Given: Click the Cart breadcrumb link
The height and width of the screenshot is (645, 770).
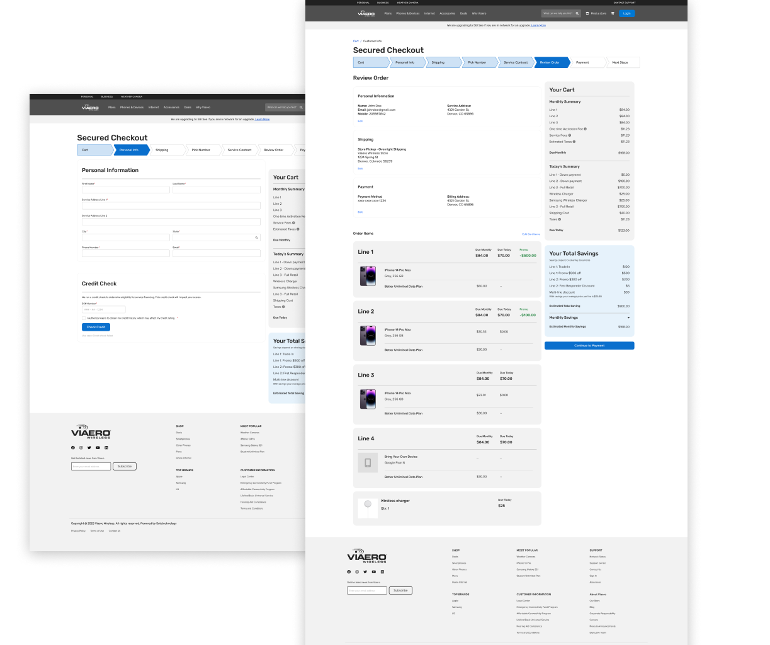Looking at the screenshot, I should [356, 41].
